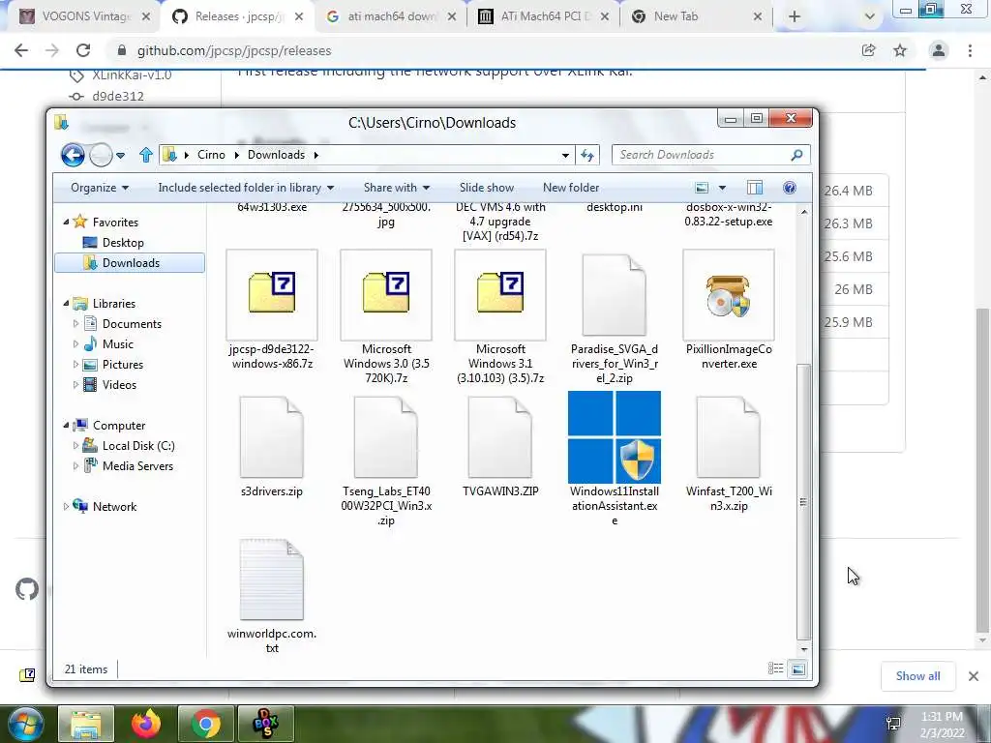Reload the GitHub releases page
The image size is (991, 743).
coord(83,50)
